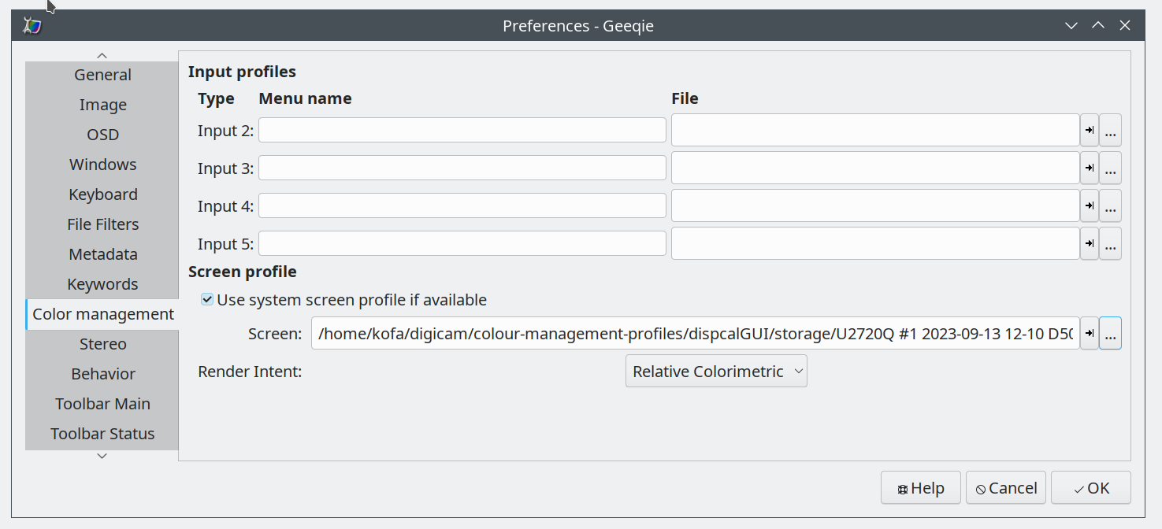
Task: Browse for Input 2 profile file
Action: tap(1110, 131)
